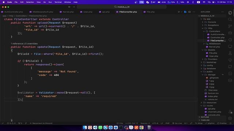
Task: Expand the OUTLINE section
Action: 205,117
